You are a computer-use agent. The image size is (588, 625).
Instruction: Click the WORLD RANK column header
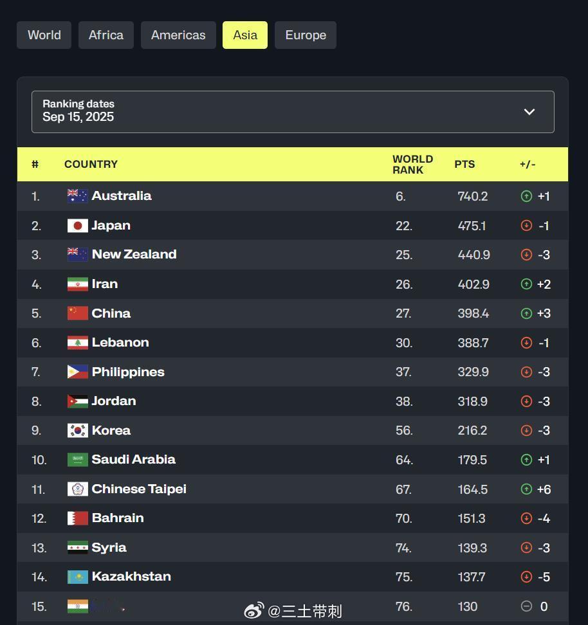tap(412, 164)
